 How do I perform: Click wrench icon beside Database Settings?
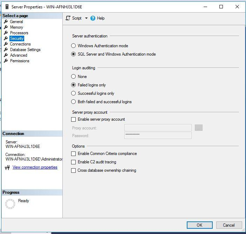6,50
